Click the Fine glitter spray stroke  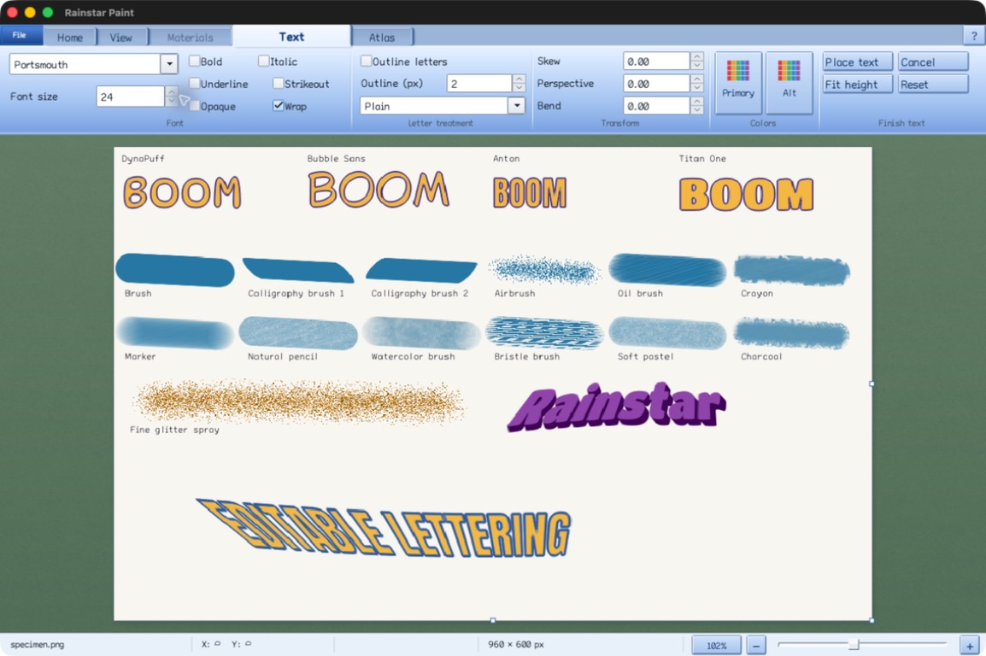301,401
